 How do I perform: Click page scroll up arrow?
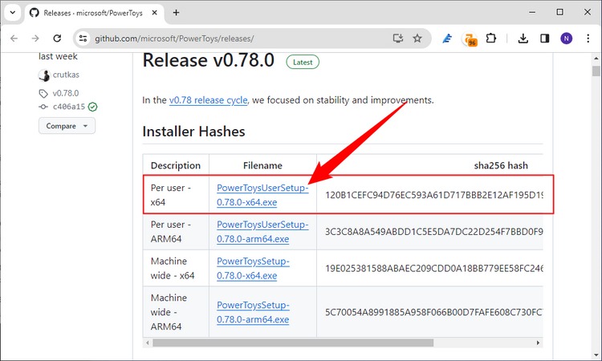596,59
